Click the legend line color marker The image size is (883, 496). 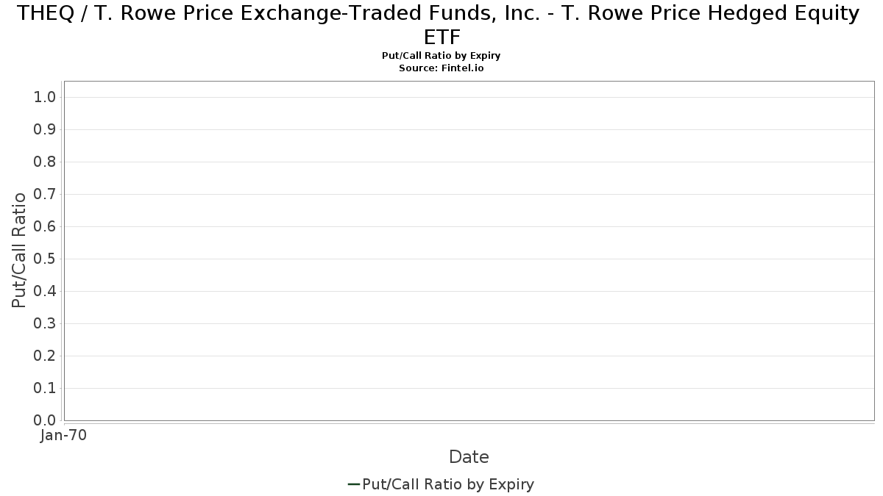[353, 484]
